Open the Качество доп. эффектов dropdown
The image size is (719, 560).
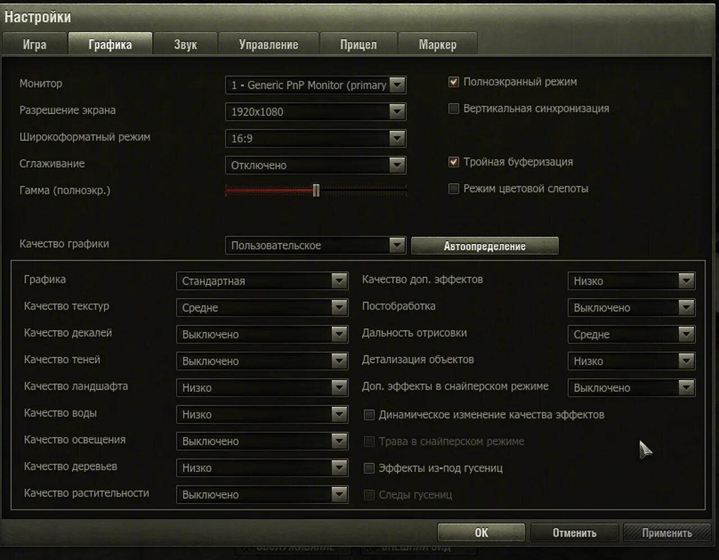pos(631,281)
